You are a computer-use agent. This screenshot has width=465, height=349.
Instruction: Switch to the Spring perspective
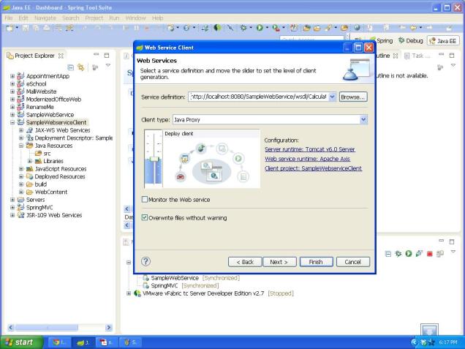(x=382, y=41)
